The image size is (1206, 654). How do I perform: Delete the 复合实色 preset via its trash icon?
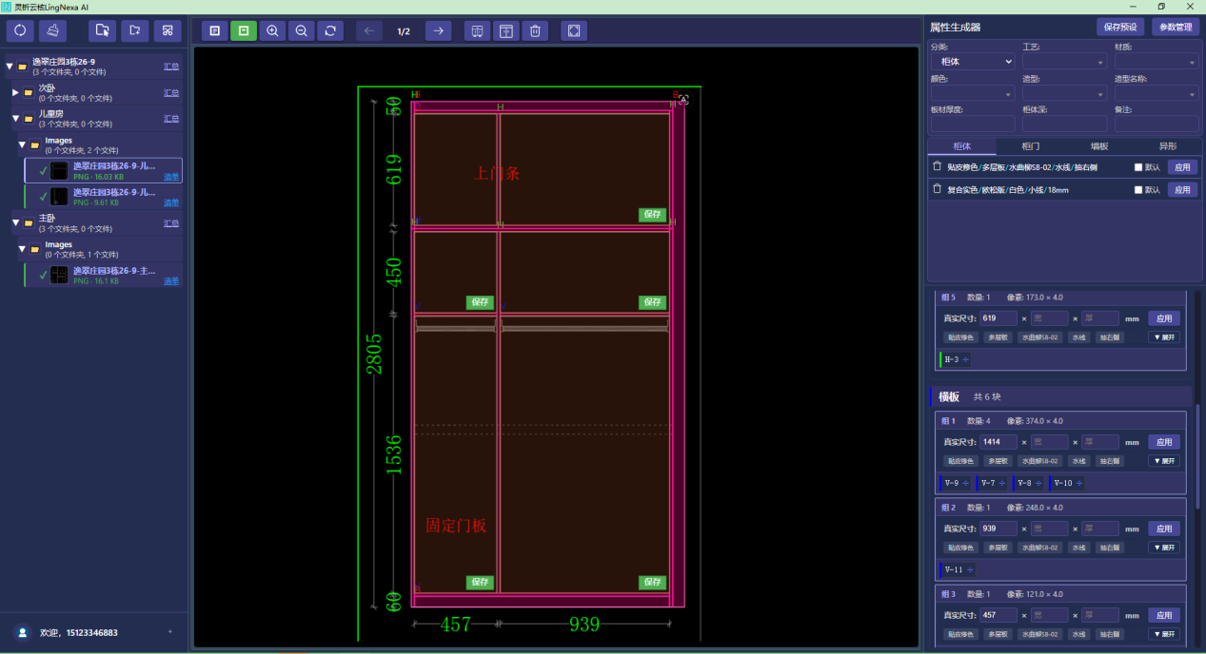(x=937, y=190)
